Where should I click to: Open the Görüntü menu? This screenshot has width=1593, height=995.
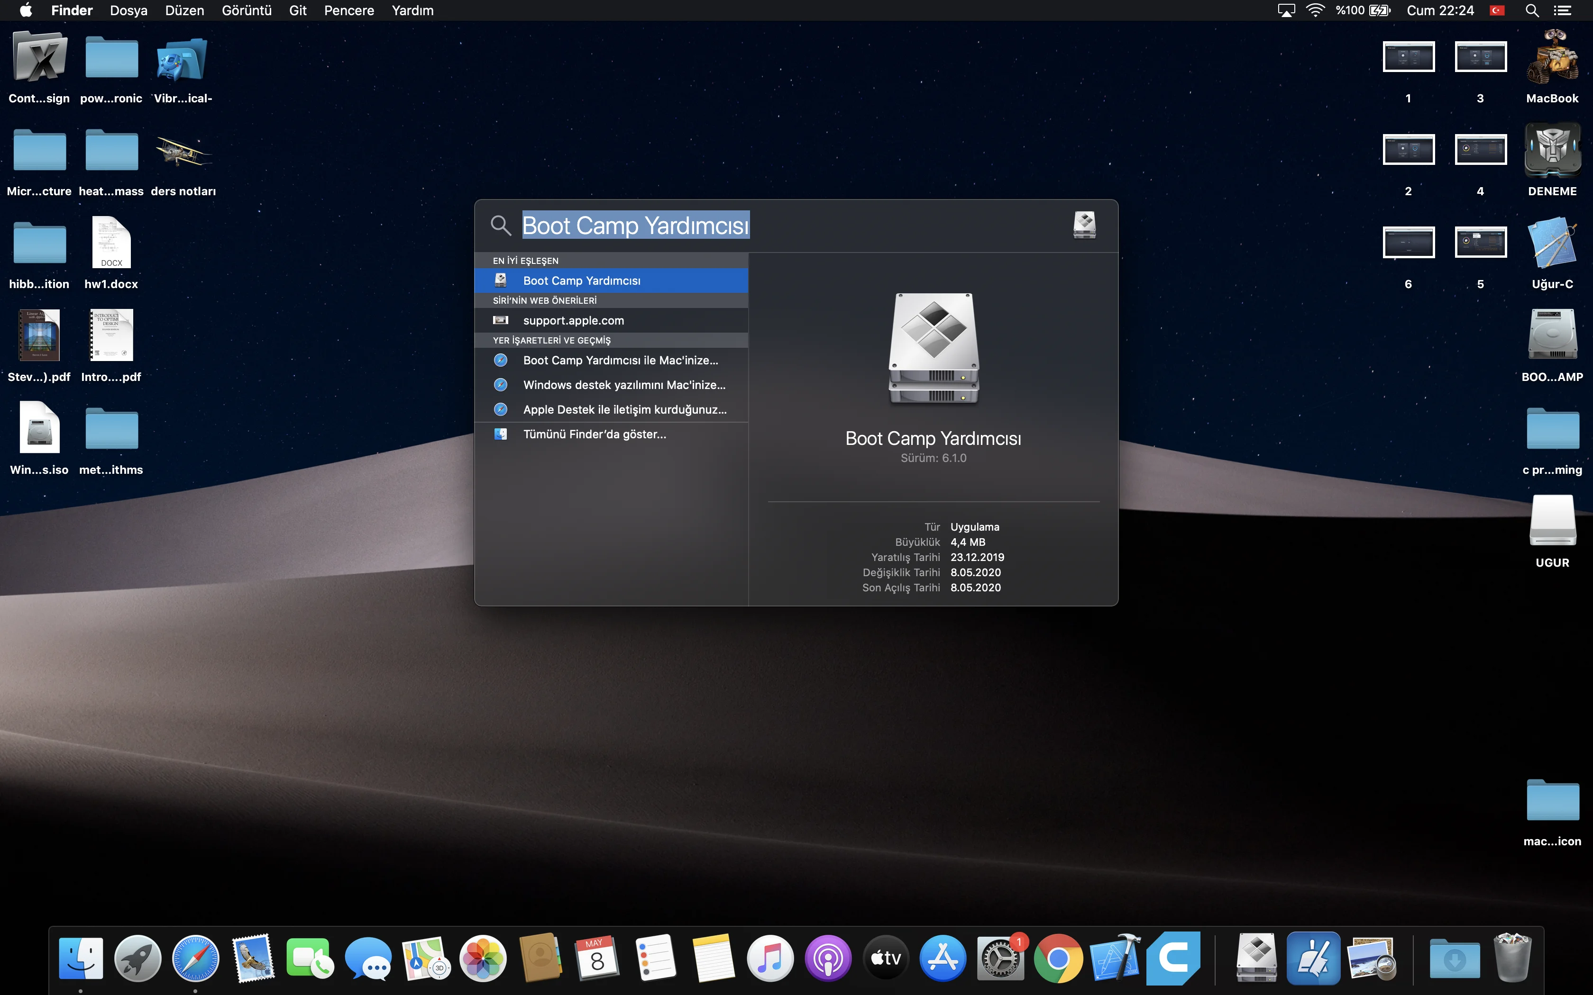pos(246,10)
